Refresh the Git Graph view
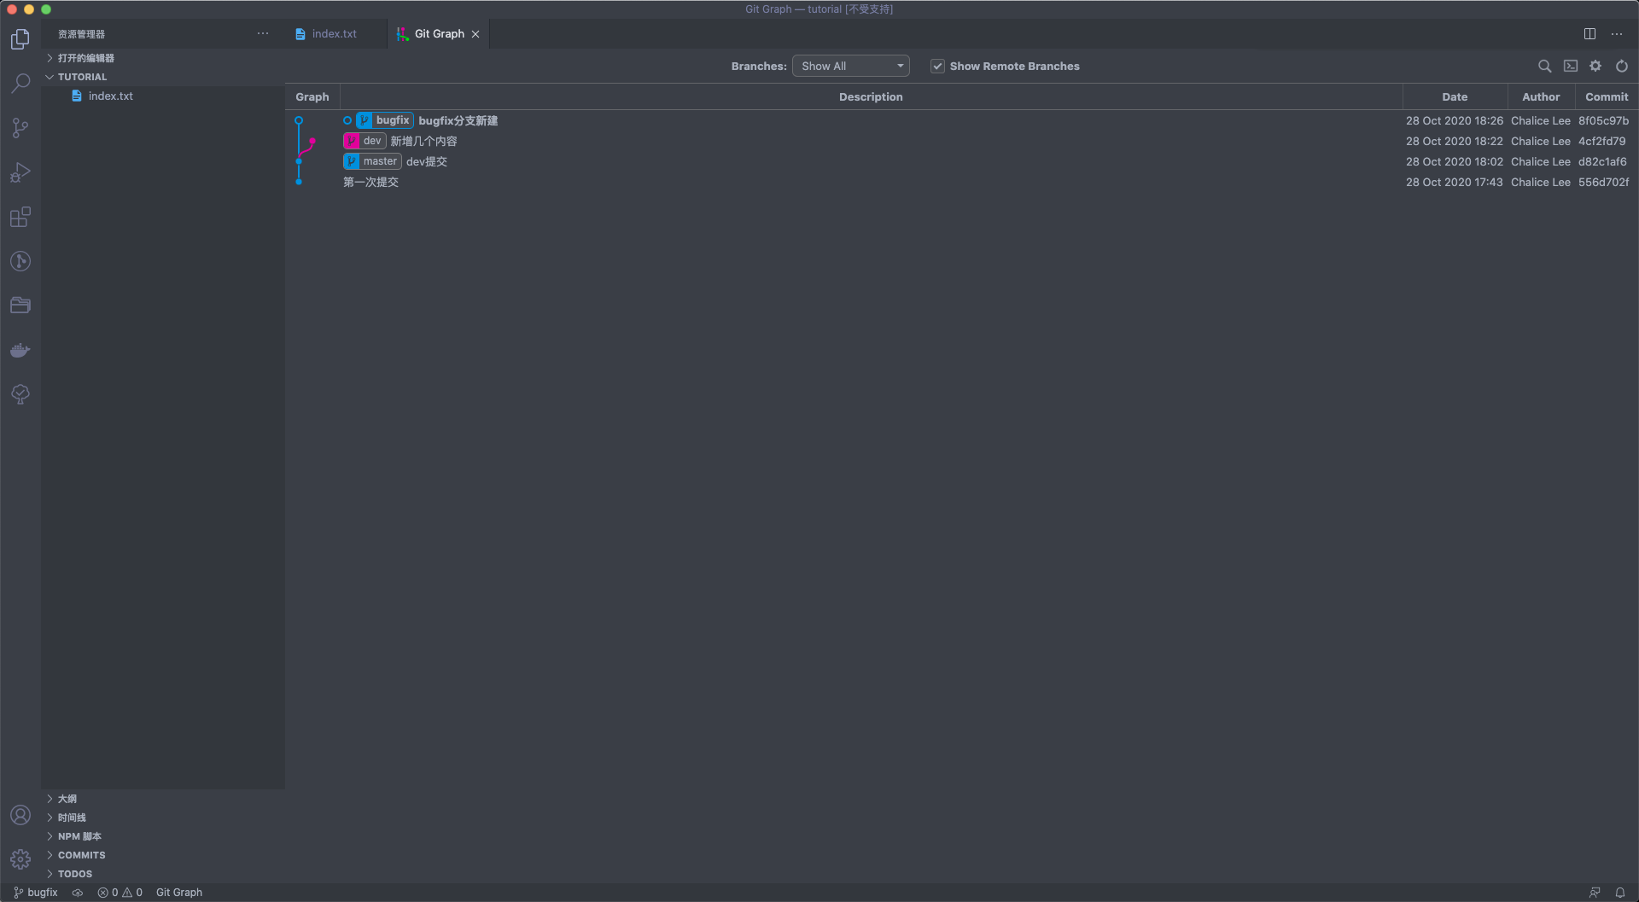 coord(1622,66)
